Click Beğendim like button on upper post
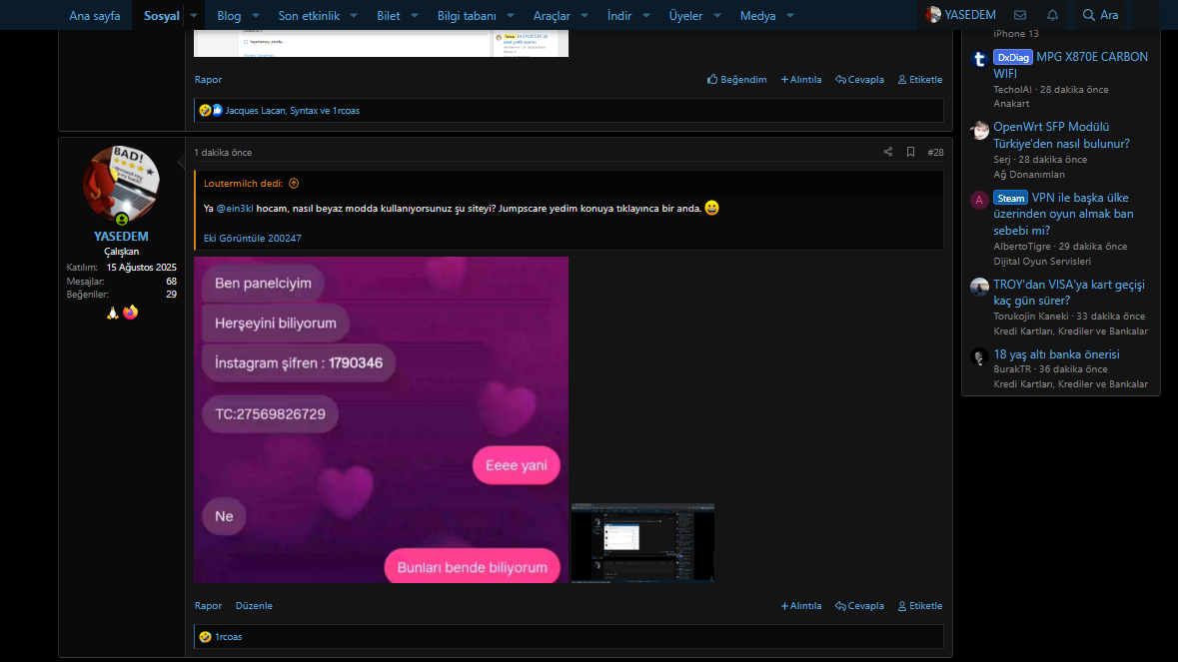Viewport: 1178px width, 662px height. coord(737,80)
